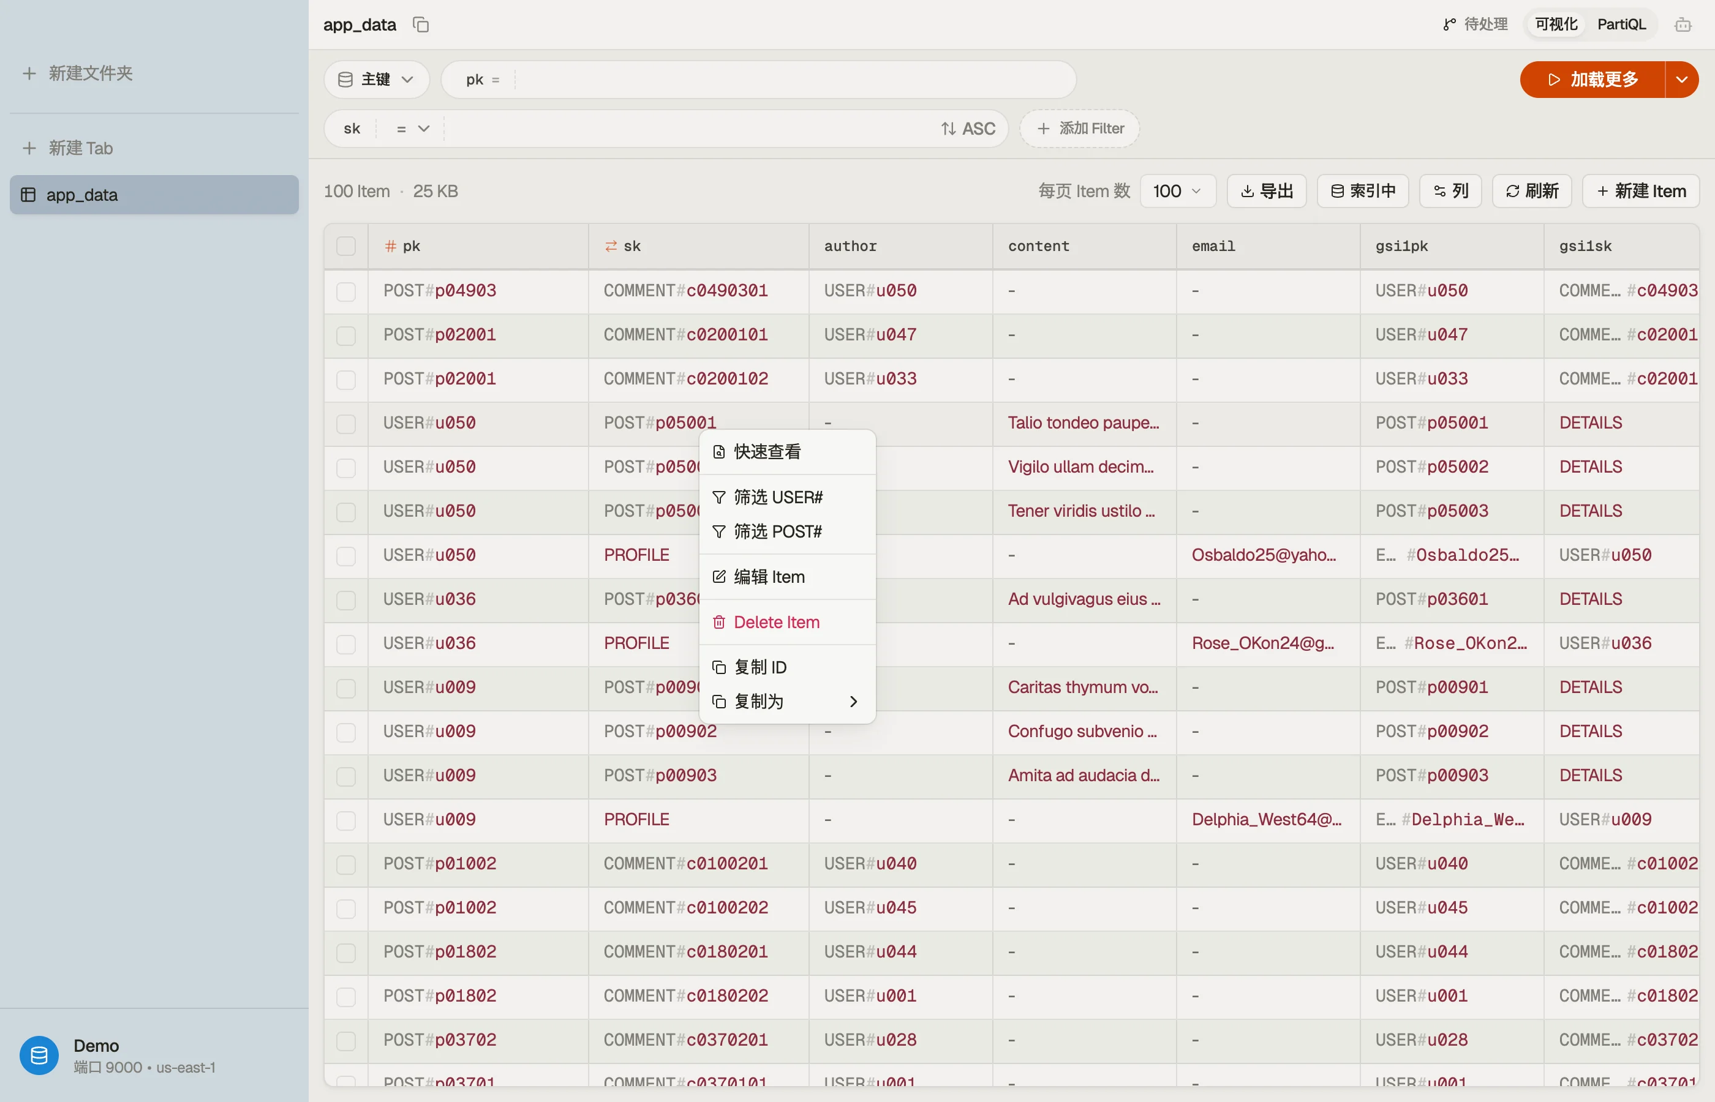
Task: Click the content column header
Action: coord(1084,246)
